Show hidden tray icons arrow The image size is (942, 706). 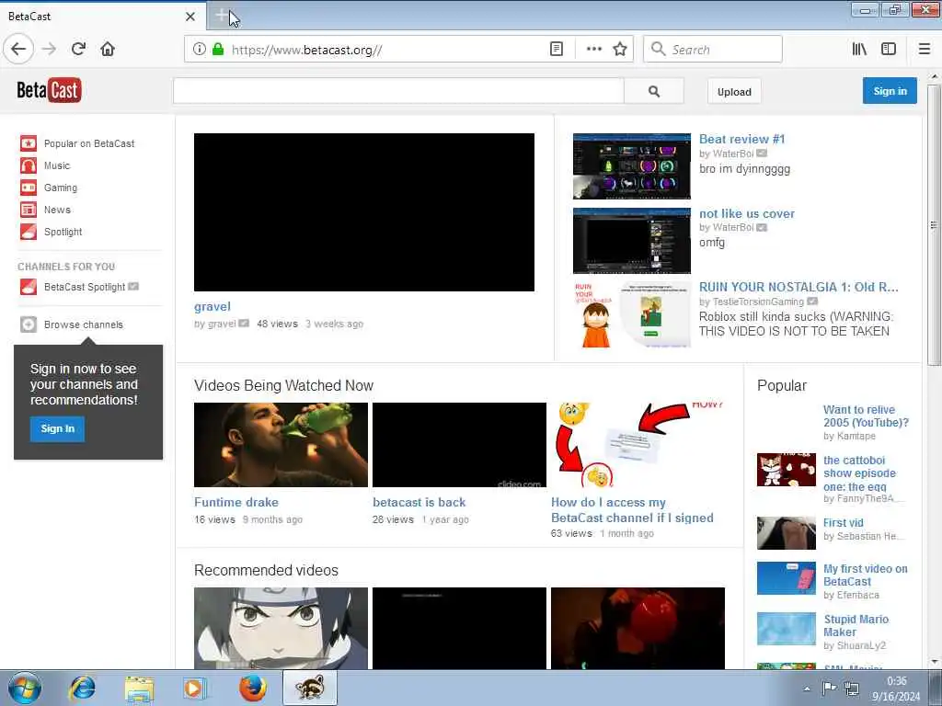coord(807,689)
